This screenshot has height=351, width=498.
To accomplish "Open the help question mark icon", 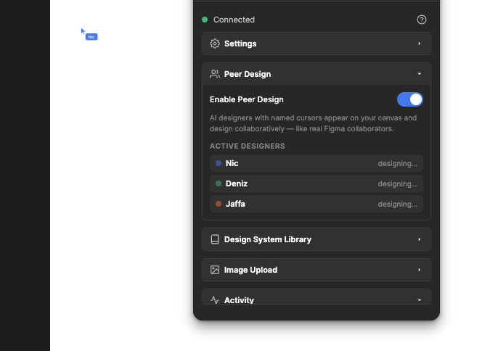I will point(422,20).
